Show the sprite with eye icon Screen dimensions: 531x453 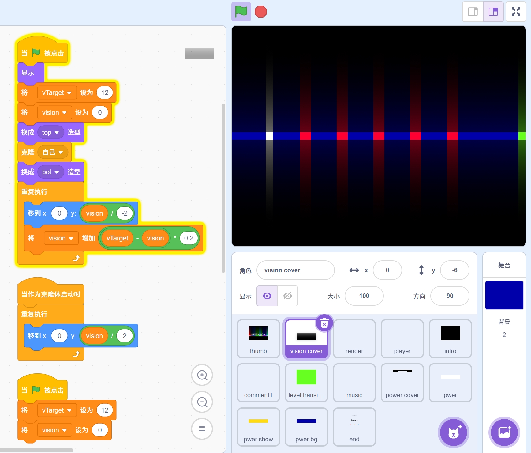[267, 296]
